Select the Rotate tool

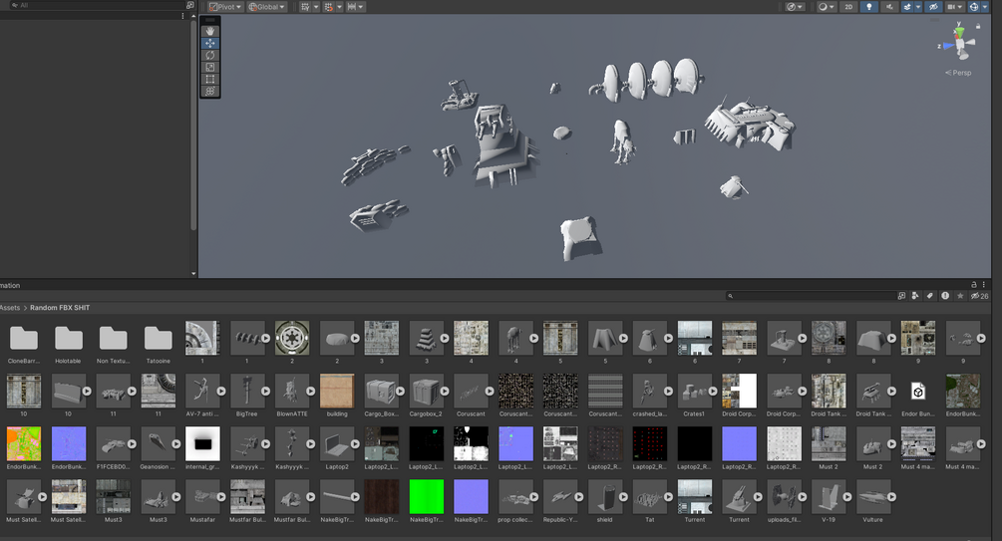coord(209,56)
